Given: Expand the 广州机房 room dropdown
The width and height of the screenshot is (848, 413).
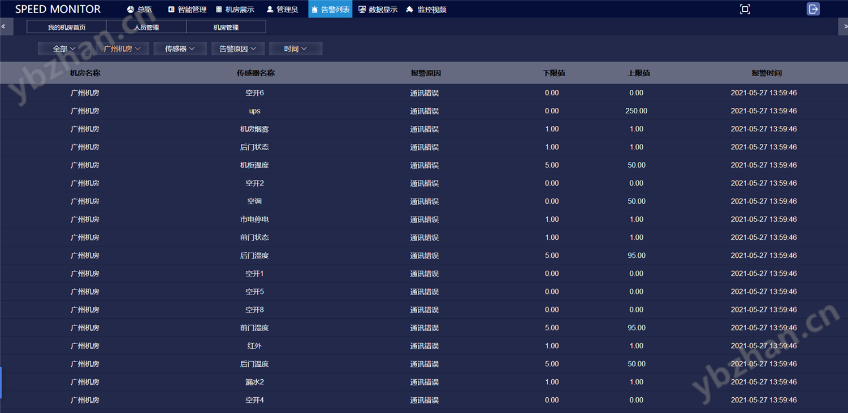Looking at the screenshot, I should [x=122, y=49].
